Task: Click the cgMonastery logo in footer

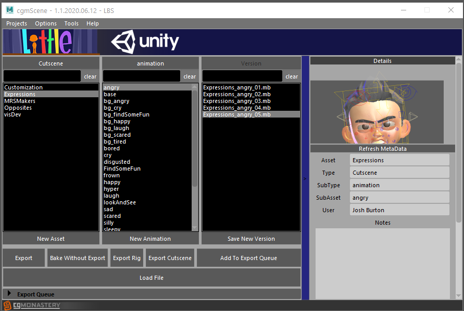Action: (32, 305)
